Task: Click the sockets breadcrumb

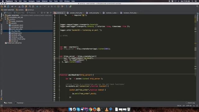Action: tap(20, 10)
